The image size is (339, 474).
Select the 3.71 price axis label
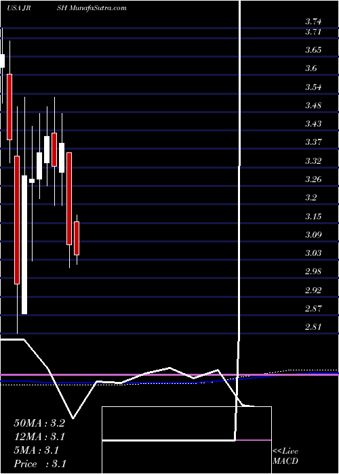click(313, 31)
